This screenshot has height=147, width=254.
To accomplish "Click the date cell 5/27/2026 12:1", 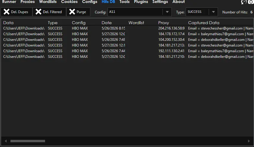I will point(113,45).
